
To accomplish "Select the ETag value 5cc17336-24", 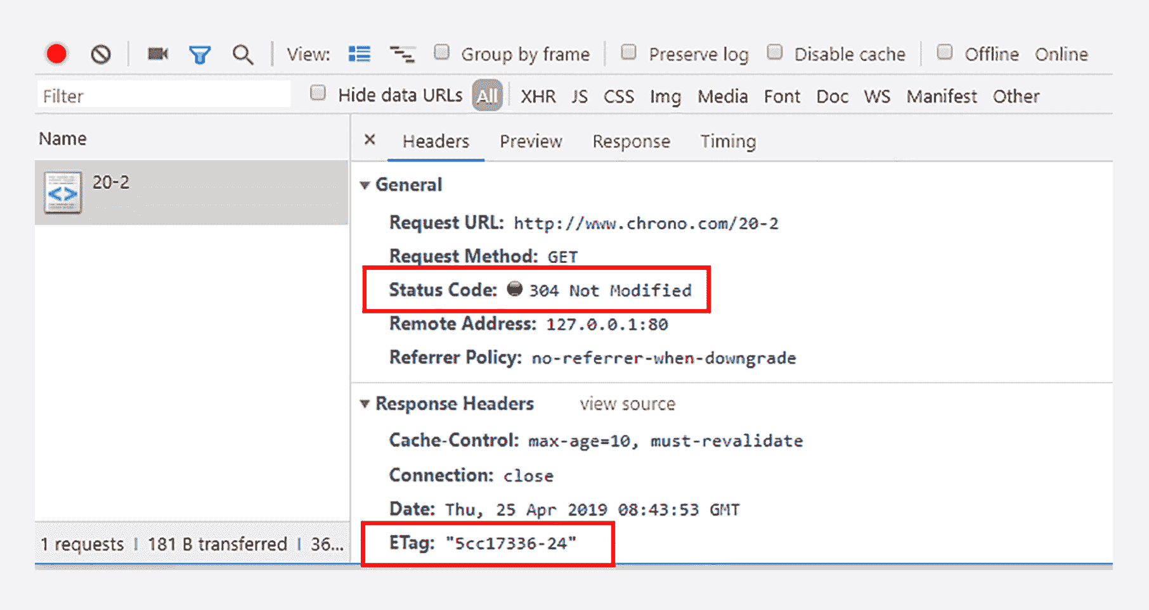I will click(x=510, y=543).
